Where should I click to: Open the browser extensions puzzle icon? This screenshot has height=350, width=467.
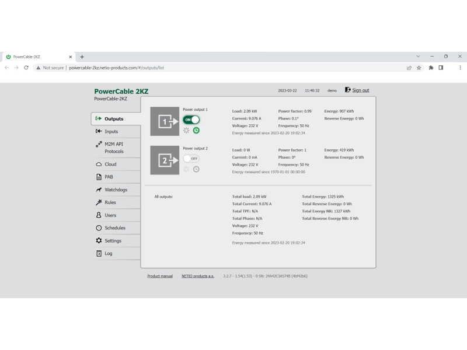point(431,68)
